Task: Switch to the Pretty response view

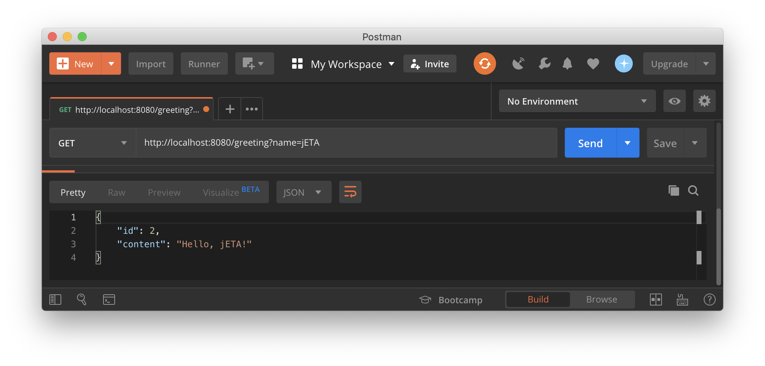Action: pos(73,192)
